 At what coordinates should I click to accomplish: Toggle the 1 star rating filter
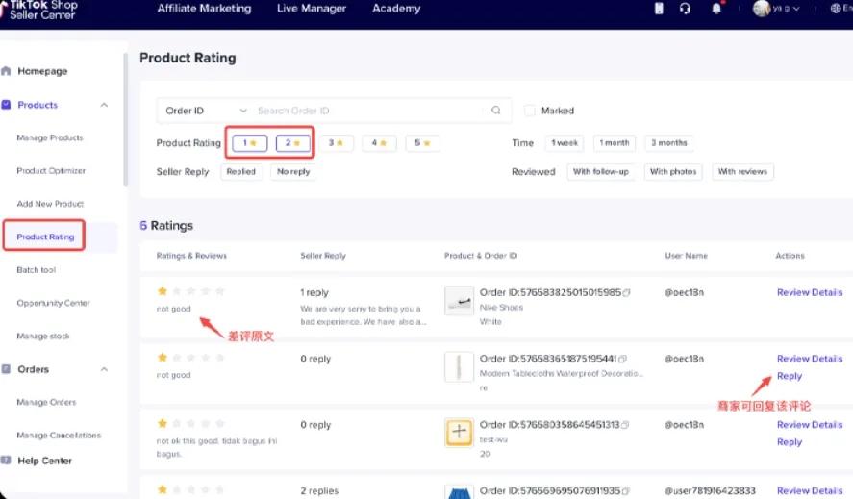[246, 143]
